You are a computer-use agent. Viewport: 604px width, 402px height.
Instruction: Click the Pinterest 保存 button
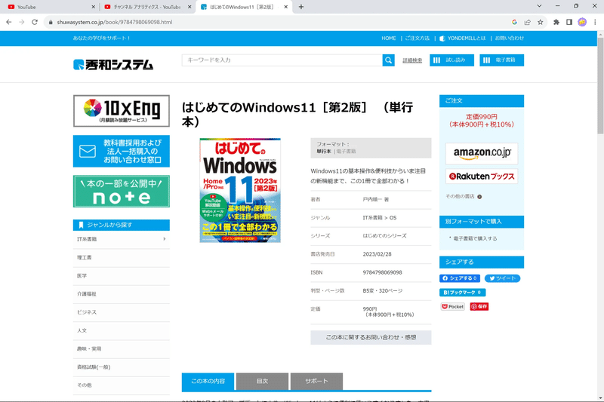tap(479, 307)
